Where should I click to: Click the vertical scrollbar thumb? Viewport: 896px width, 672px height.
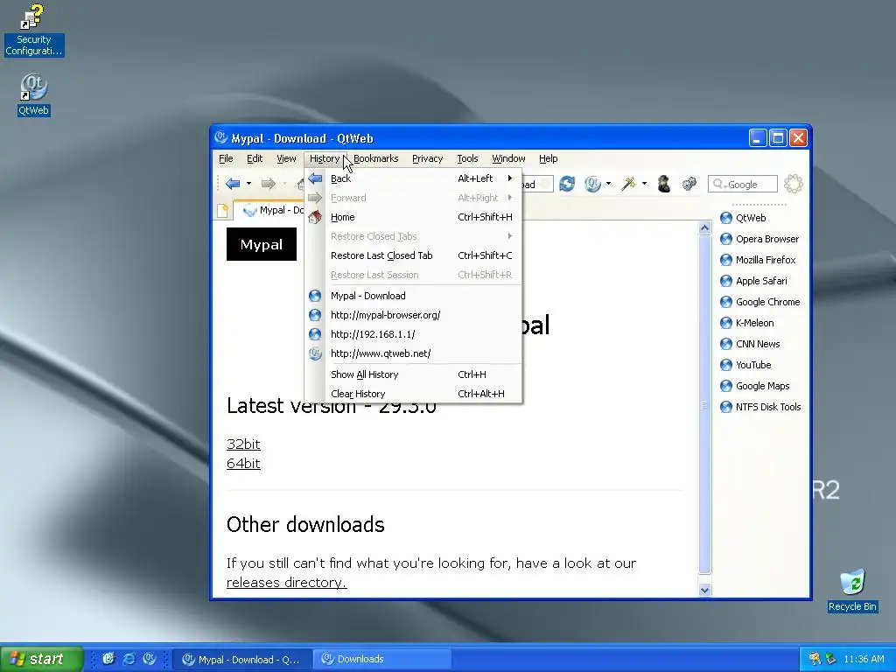(704, 404)
